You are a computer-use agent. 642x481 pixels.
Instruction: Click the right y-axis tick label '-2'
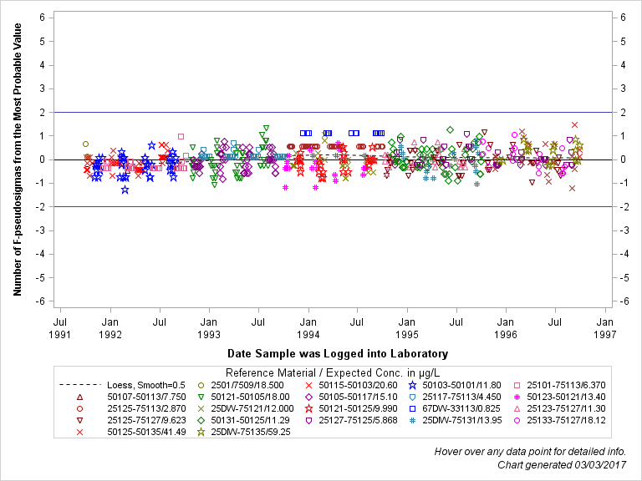[623, 207]
